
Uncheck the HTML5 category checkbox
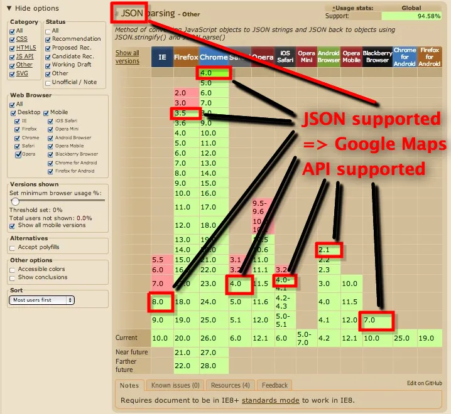(x=12, y=48)
